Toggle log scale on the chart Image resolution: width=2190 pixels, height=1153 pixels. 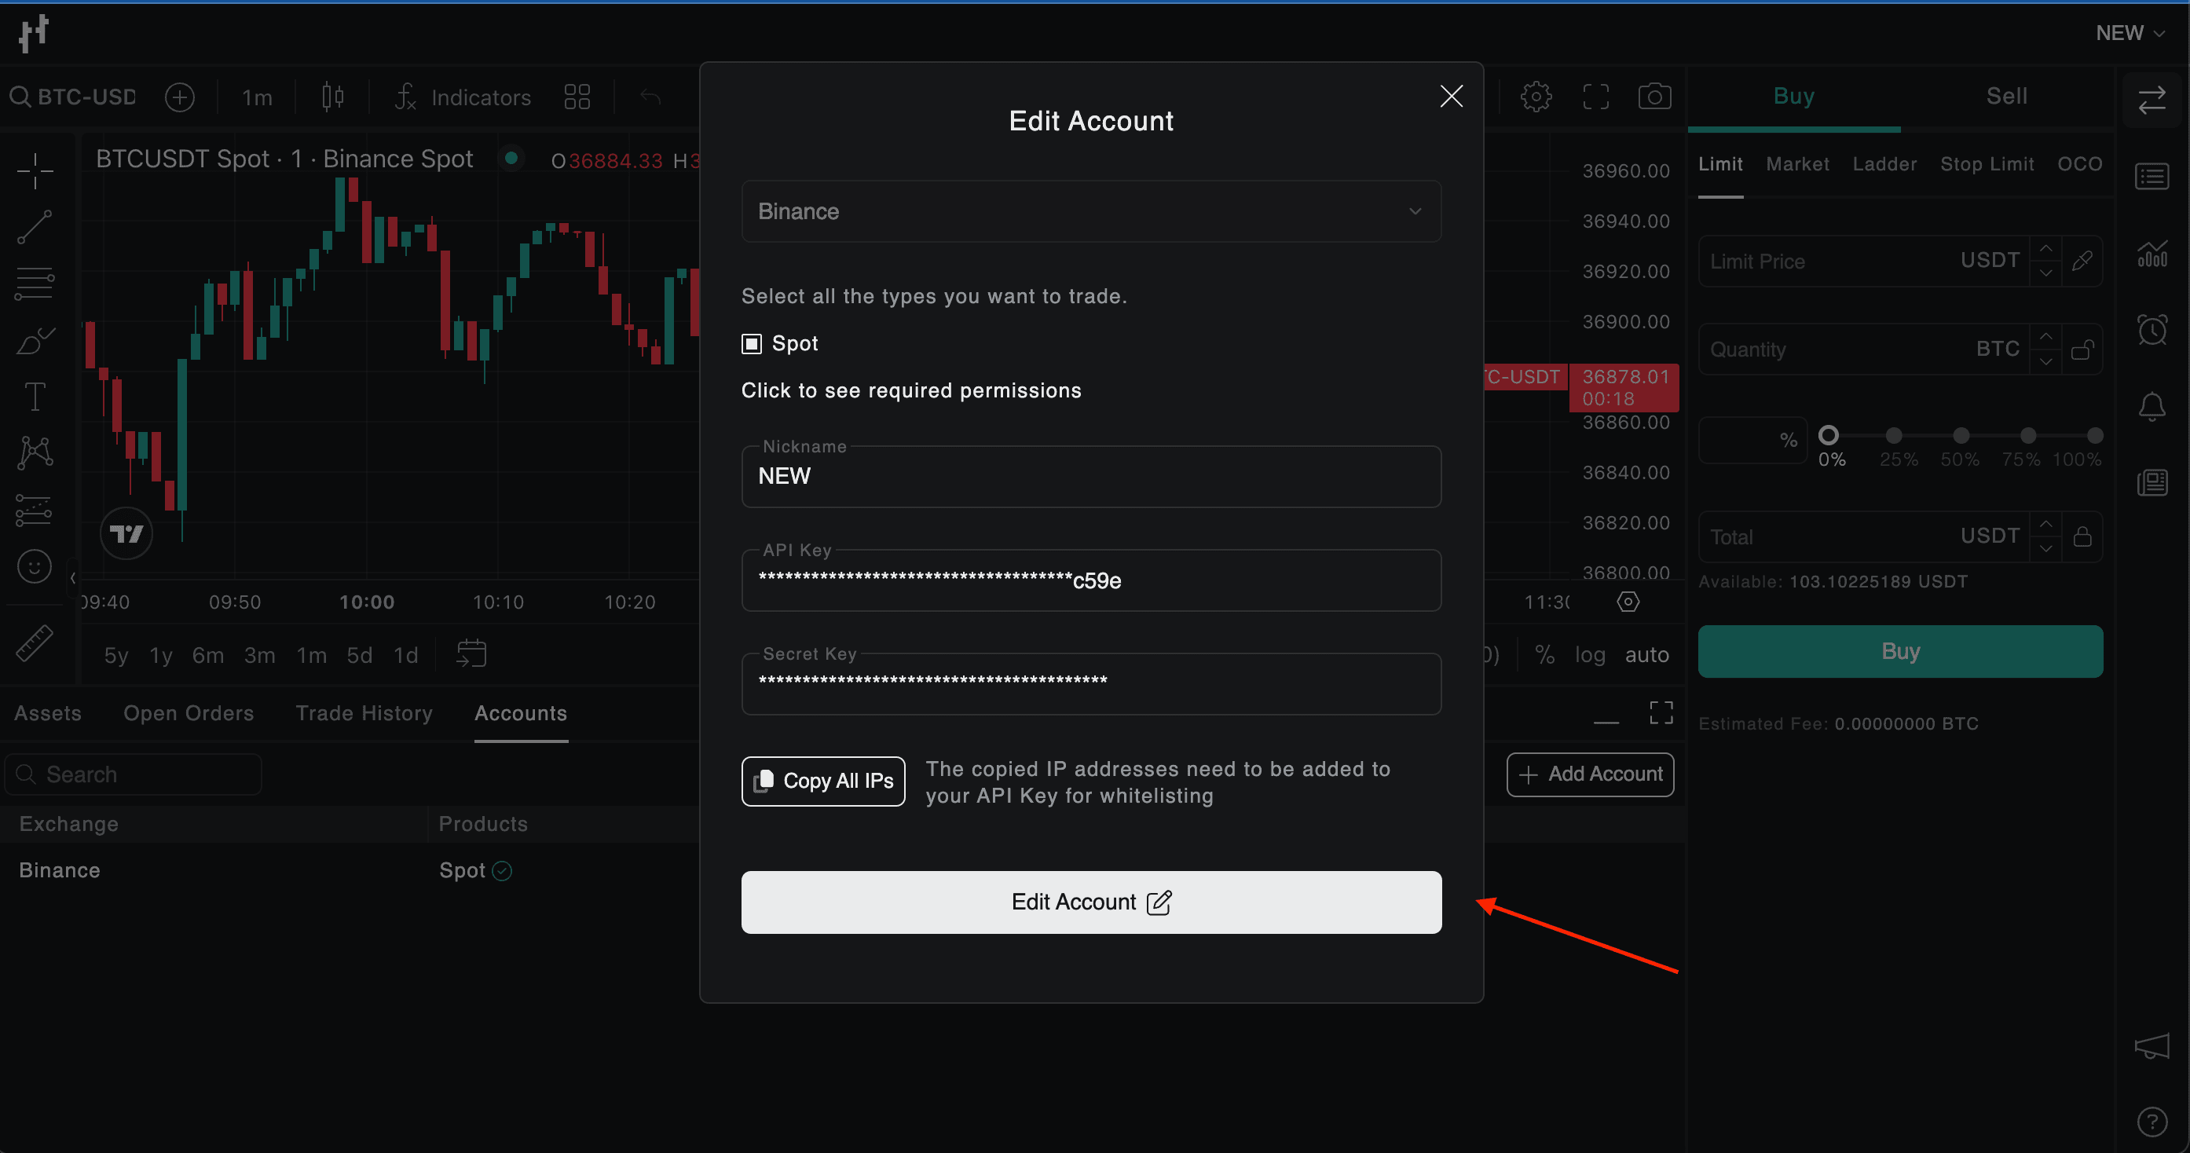coord(1590,654)
